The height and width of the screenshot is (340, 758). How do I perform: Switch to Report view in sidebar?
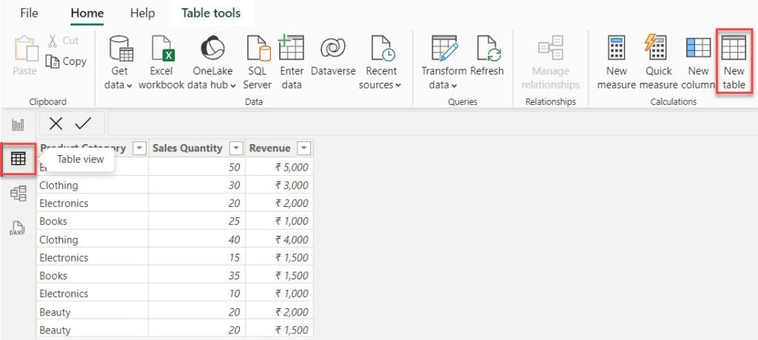tap(19, 125)
